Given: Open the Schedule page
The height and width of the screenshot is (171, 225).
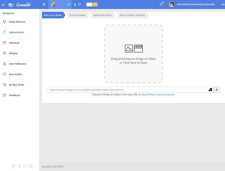Looking at the screenshot, I should [14, 43].
